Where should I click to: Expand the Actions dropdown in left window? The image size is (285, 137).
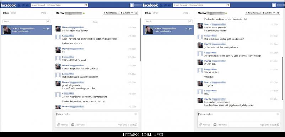(x=127, y=13)
